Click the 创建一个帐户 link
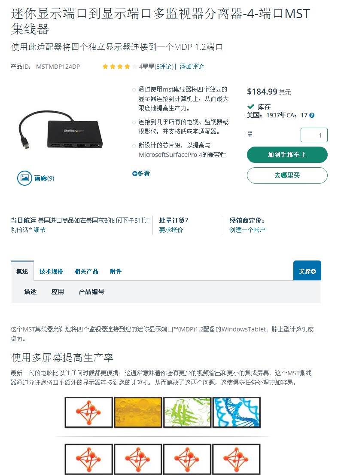The height and width of the screenshot is (475, 347). click(247, 230)
